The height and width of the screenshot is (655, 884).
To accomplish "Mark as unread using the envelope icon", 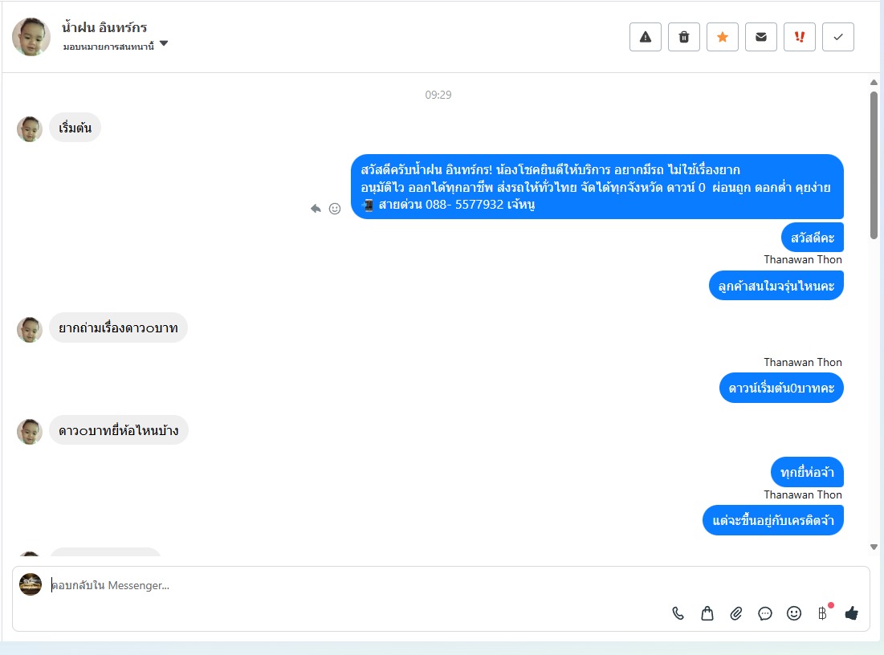I will pyautogui.click(x=760, y=37).
